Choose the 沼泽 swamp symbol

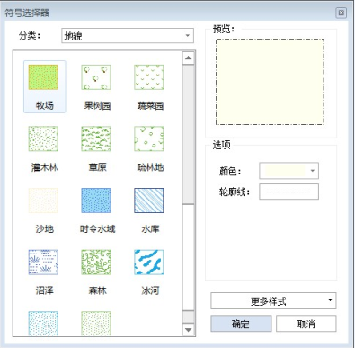44,272
